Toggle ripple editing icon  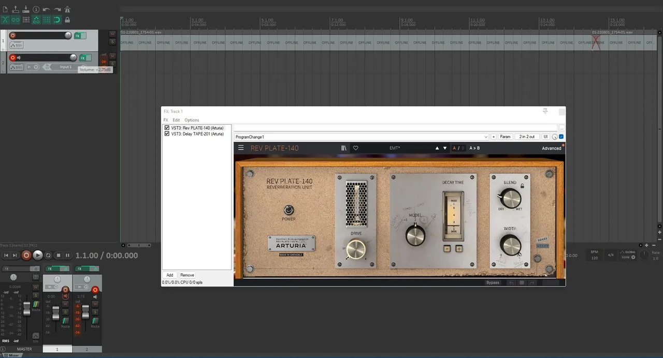[x=26, y=20]
